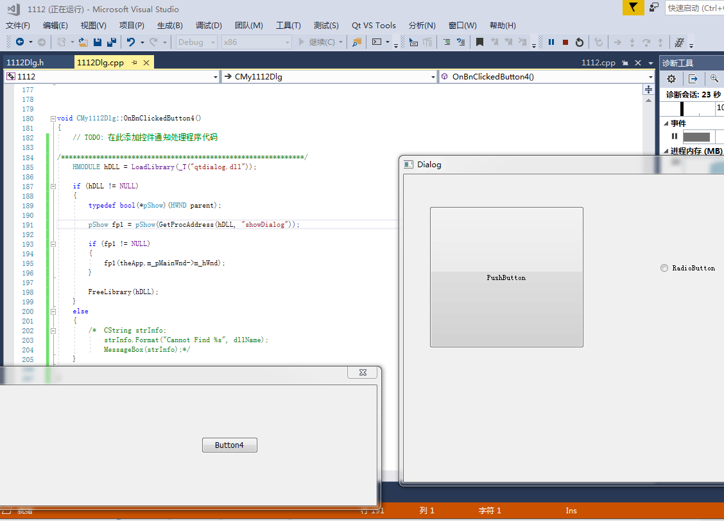Open the 调试(D) menu
This screenshot has width=724, height=521.
coord(208,26)
